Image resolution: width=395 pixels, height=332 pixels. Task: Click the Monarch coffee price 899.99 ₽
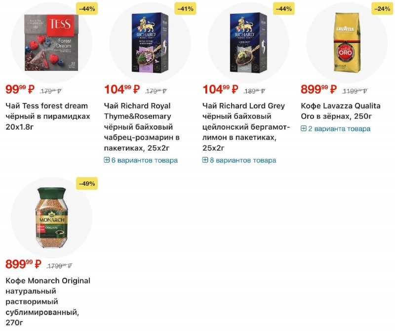pos(23,265)
